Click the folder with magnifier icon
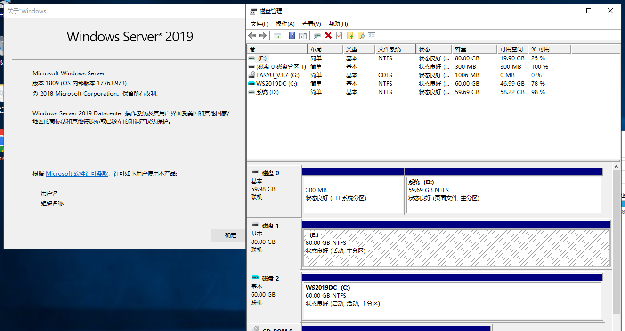625x331 pixels. click(361, 36)
